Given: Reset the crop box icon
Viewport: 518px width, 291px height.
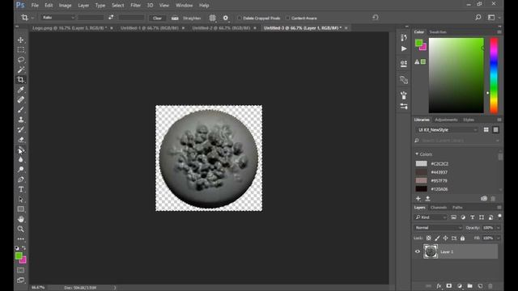Looking at the screenshot, I should [376, 18].
